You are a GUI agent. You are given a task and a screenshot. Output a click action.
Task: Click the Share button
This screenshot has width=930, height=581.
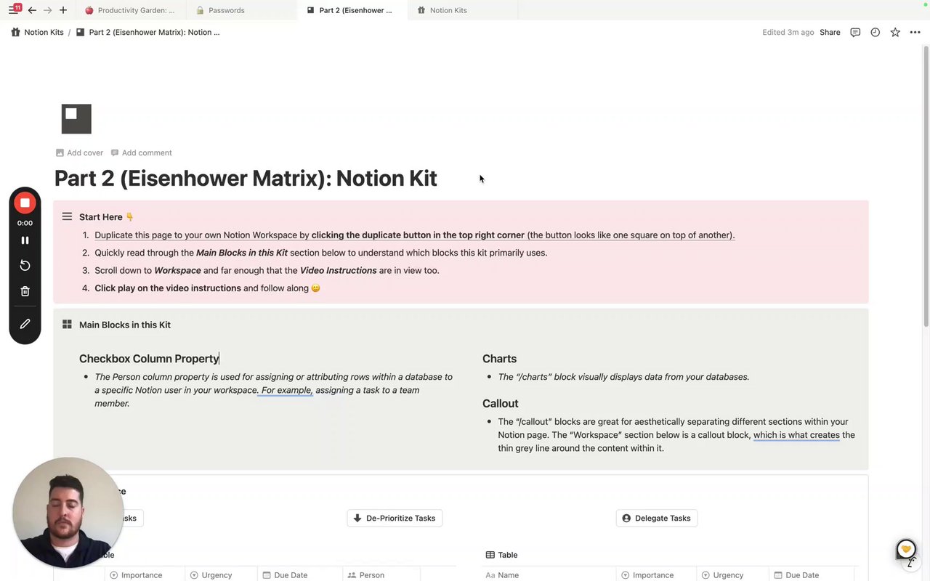tap(830, 32)
